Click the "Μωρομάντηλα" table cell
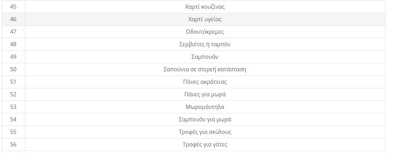 pos(205,107)
